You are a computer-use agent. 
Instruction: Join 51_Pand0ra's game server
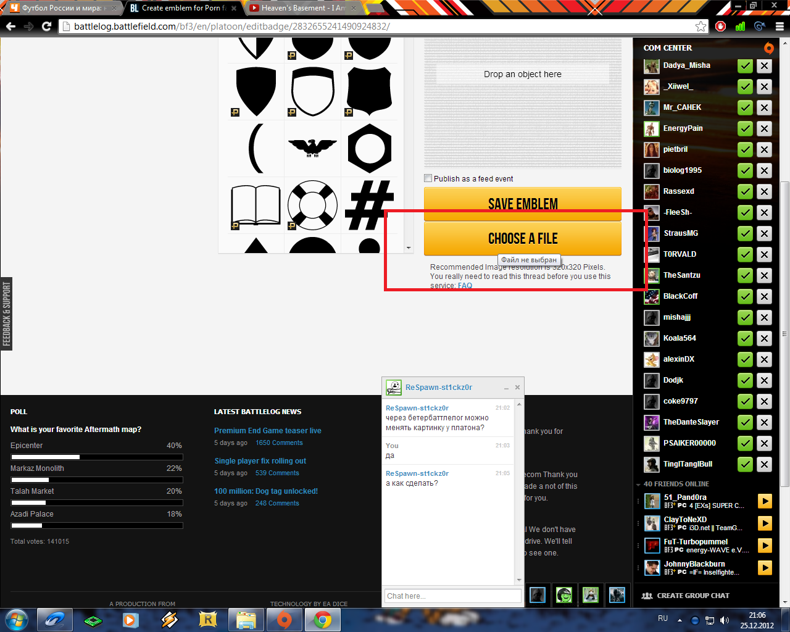[x=765, y=501]
